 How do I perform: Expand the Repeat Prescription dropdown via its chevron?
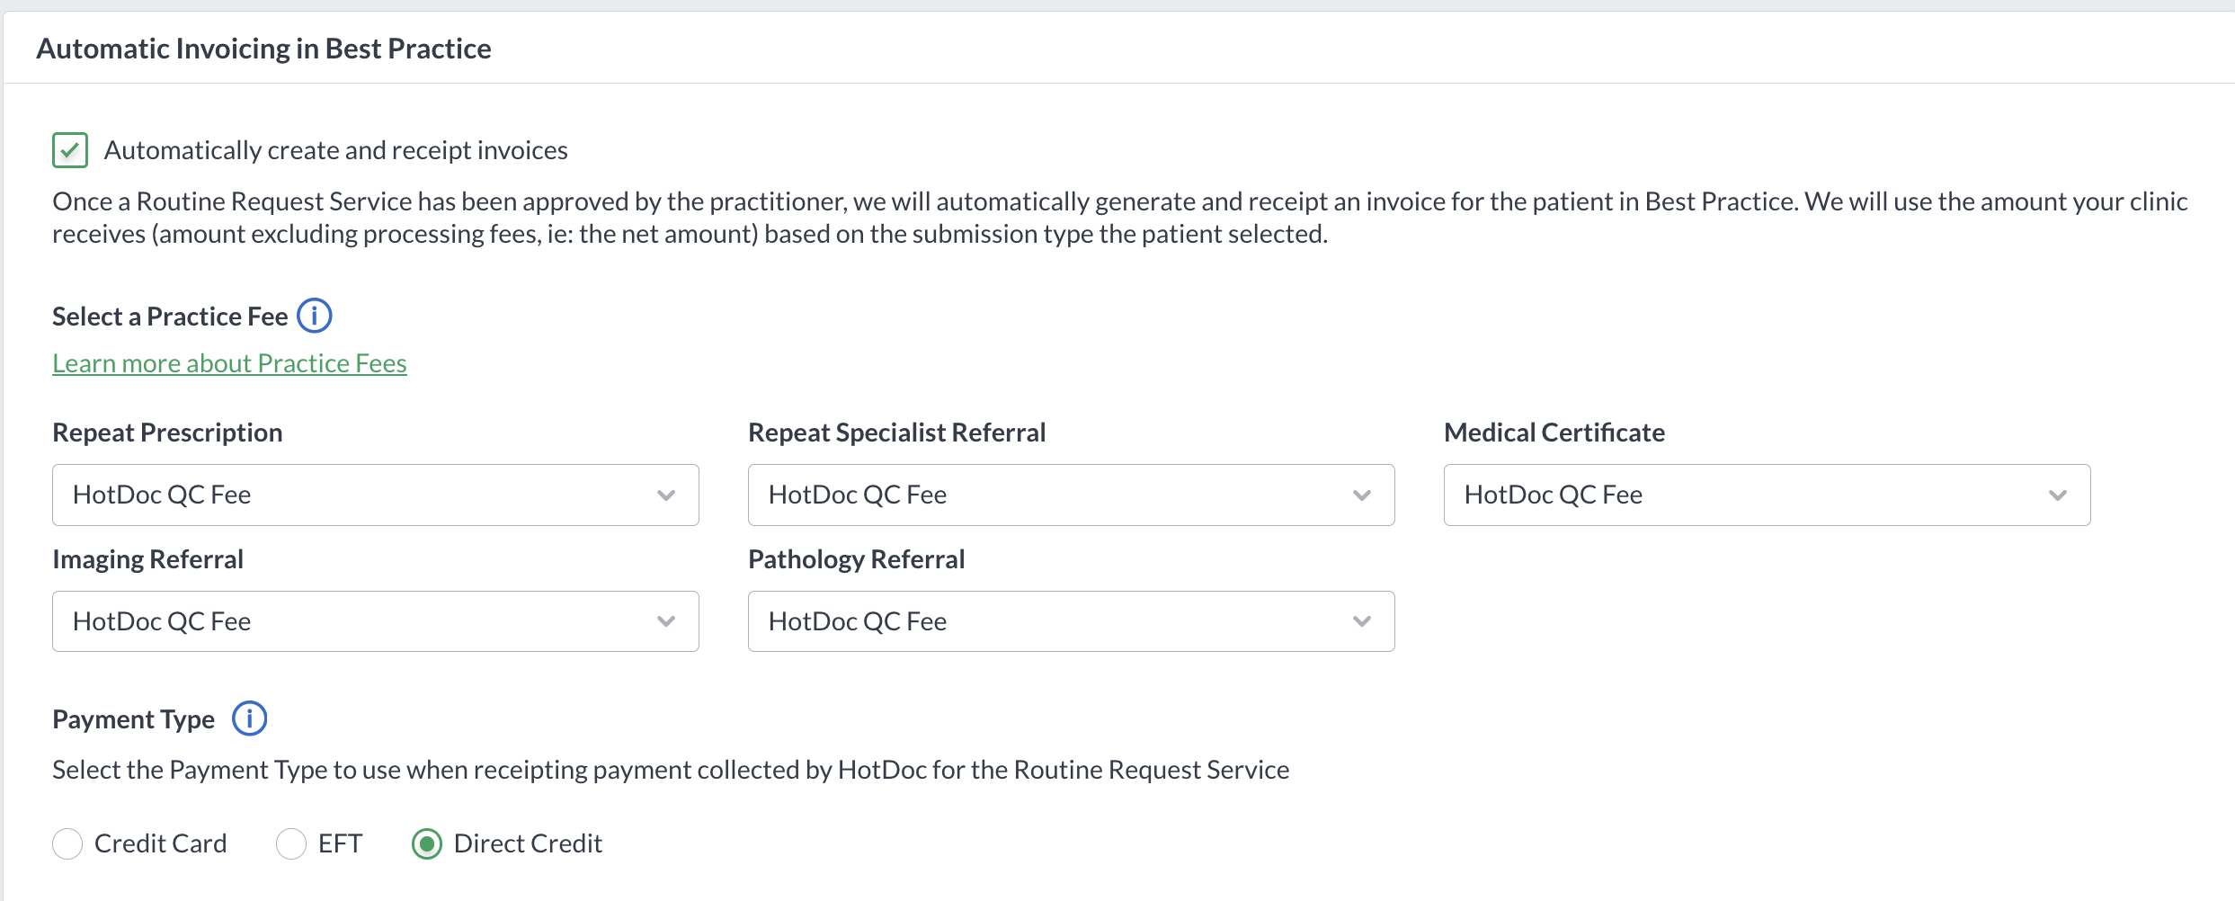click(x=665, y=495)
